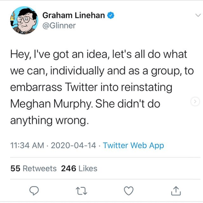Click the 2020-04-14 date
Viewport: 203px width, 203px height.
pyautogui.click(x=73, y=145)
